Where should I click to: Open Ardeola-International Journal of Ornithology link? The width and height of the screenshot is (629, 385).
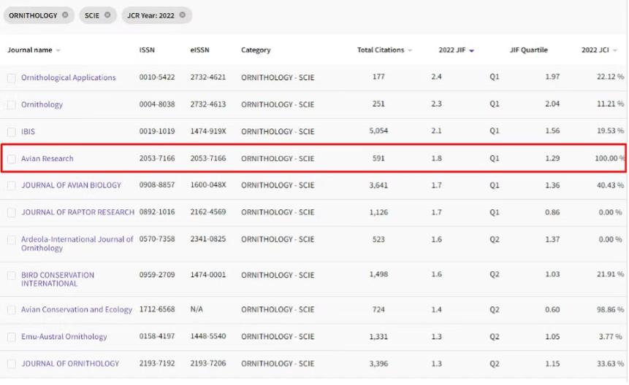click(x=77, y=244)
